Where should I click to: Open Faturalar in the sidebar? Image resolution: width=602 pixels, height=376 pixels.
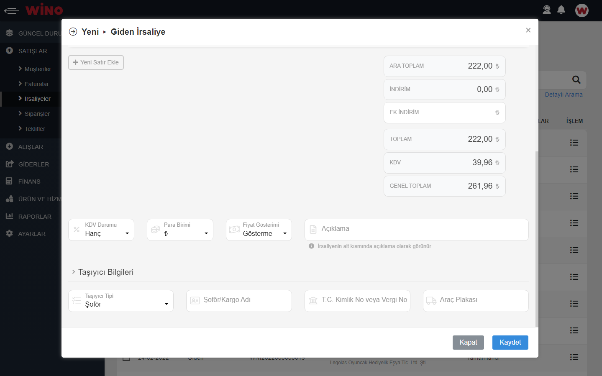36,84
